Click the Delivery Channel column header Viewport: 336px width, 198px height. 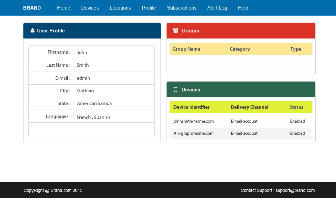pos(250,107)
